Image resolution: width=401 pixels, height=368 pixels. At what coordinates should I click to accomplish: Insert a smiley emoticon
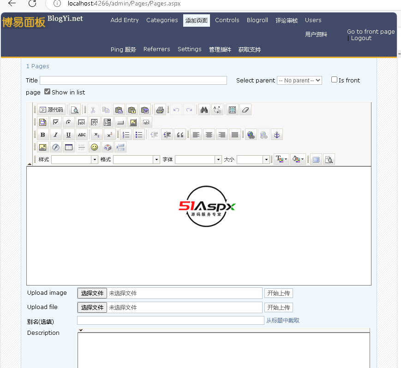point(95,147)
